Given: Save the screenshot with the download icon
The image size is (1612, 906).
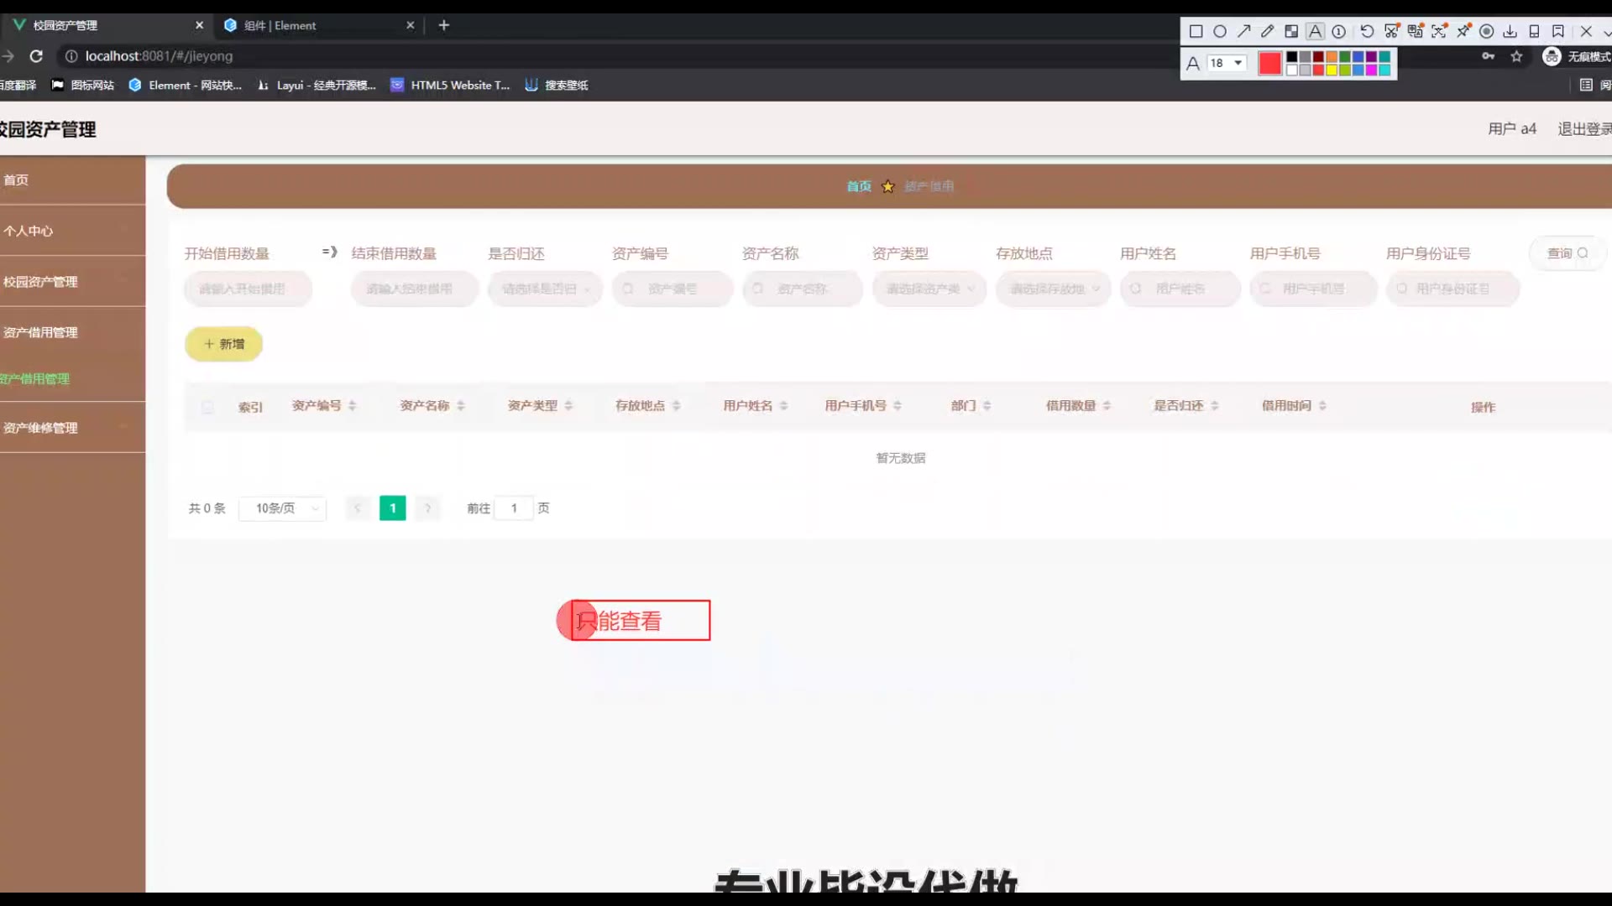Looking at the screenshot, I should [1510, 31].
